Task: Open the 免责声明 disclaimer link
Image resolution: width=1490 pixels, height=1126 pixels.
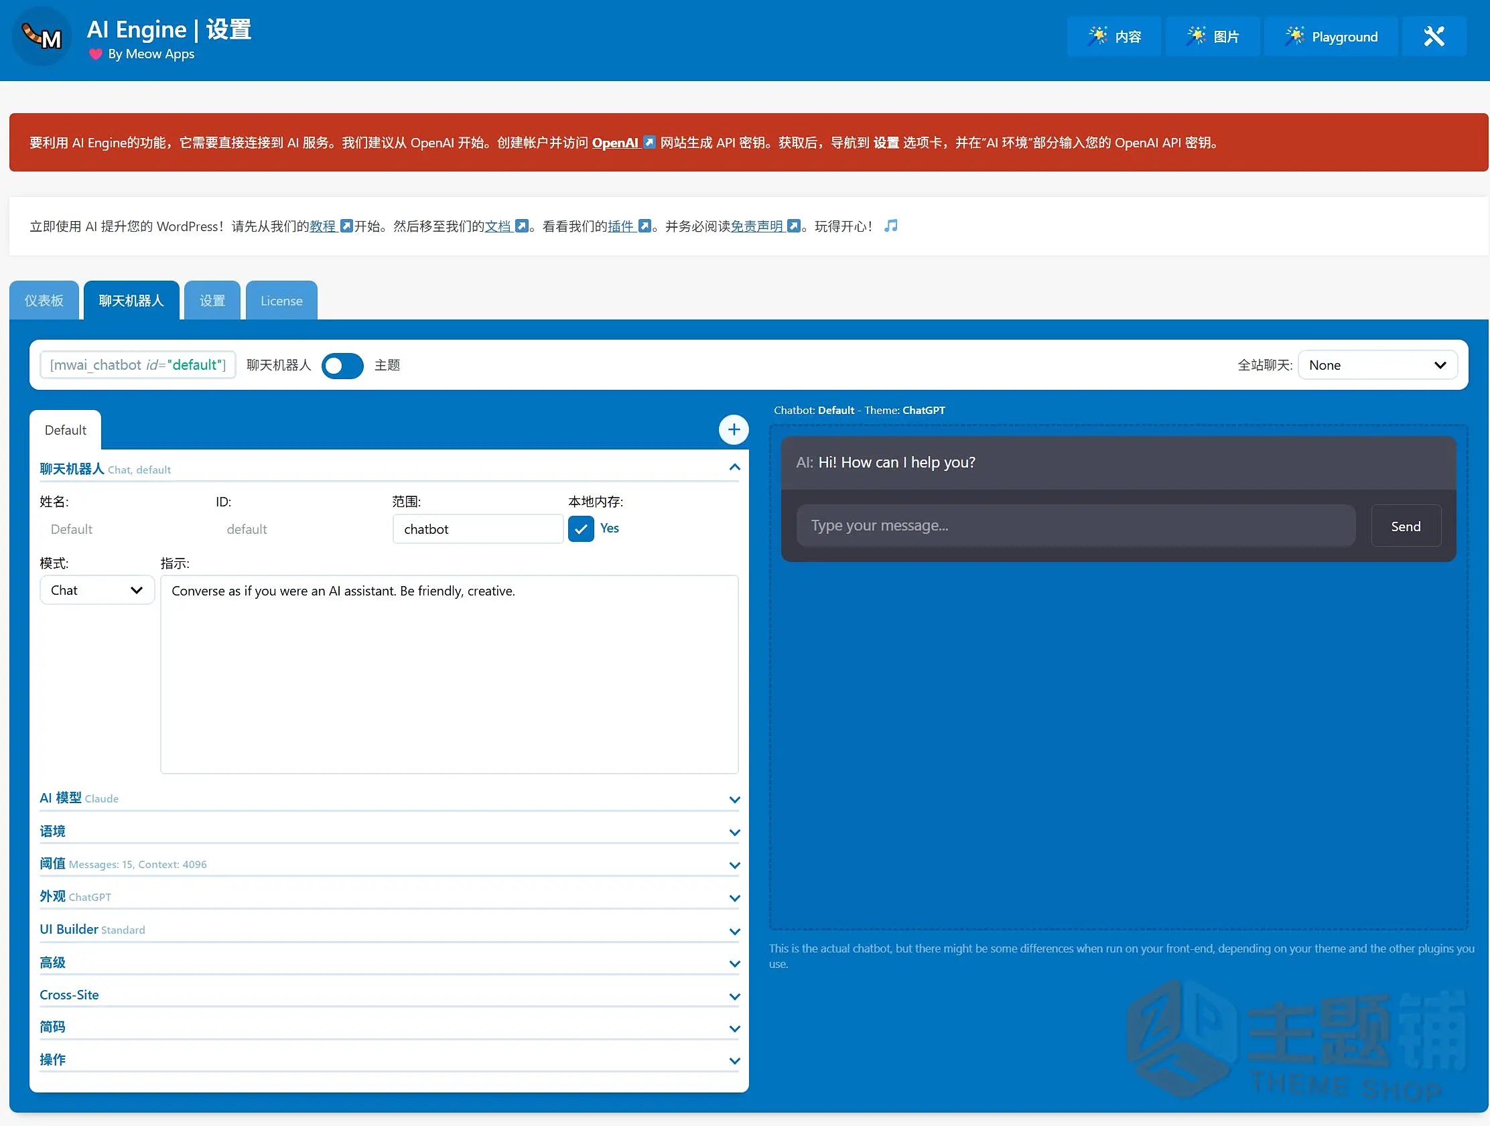Action: [x=757, y=226]
